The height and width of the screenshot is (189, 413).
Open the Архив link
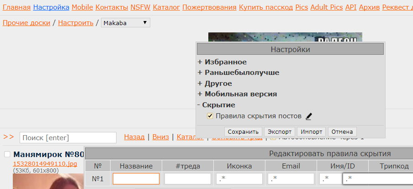(x=369, y=7)
